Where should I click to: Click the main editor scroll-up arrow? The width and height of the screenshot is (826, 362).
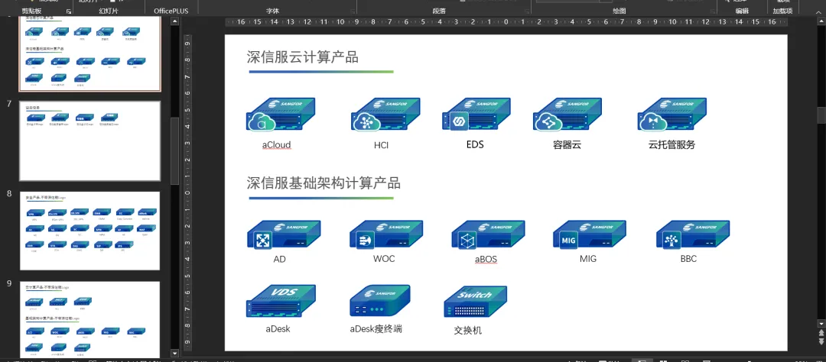pos(821,22)
